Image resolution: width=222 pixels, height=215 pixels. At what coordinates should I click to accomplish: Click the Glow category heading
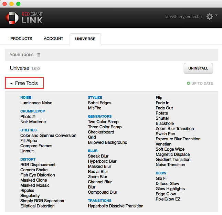click(x=161, y=173)
